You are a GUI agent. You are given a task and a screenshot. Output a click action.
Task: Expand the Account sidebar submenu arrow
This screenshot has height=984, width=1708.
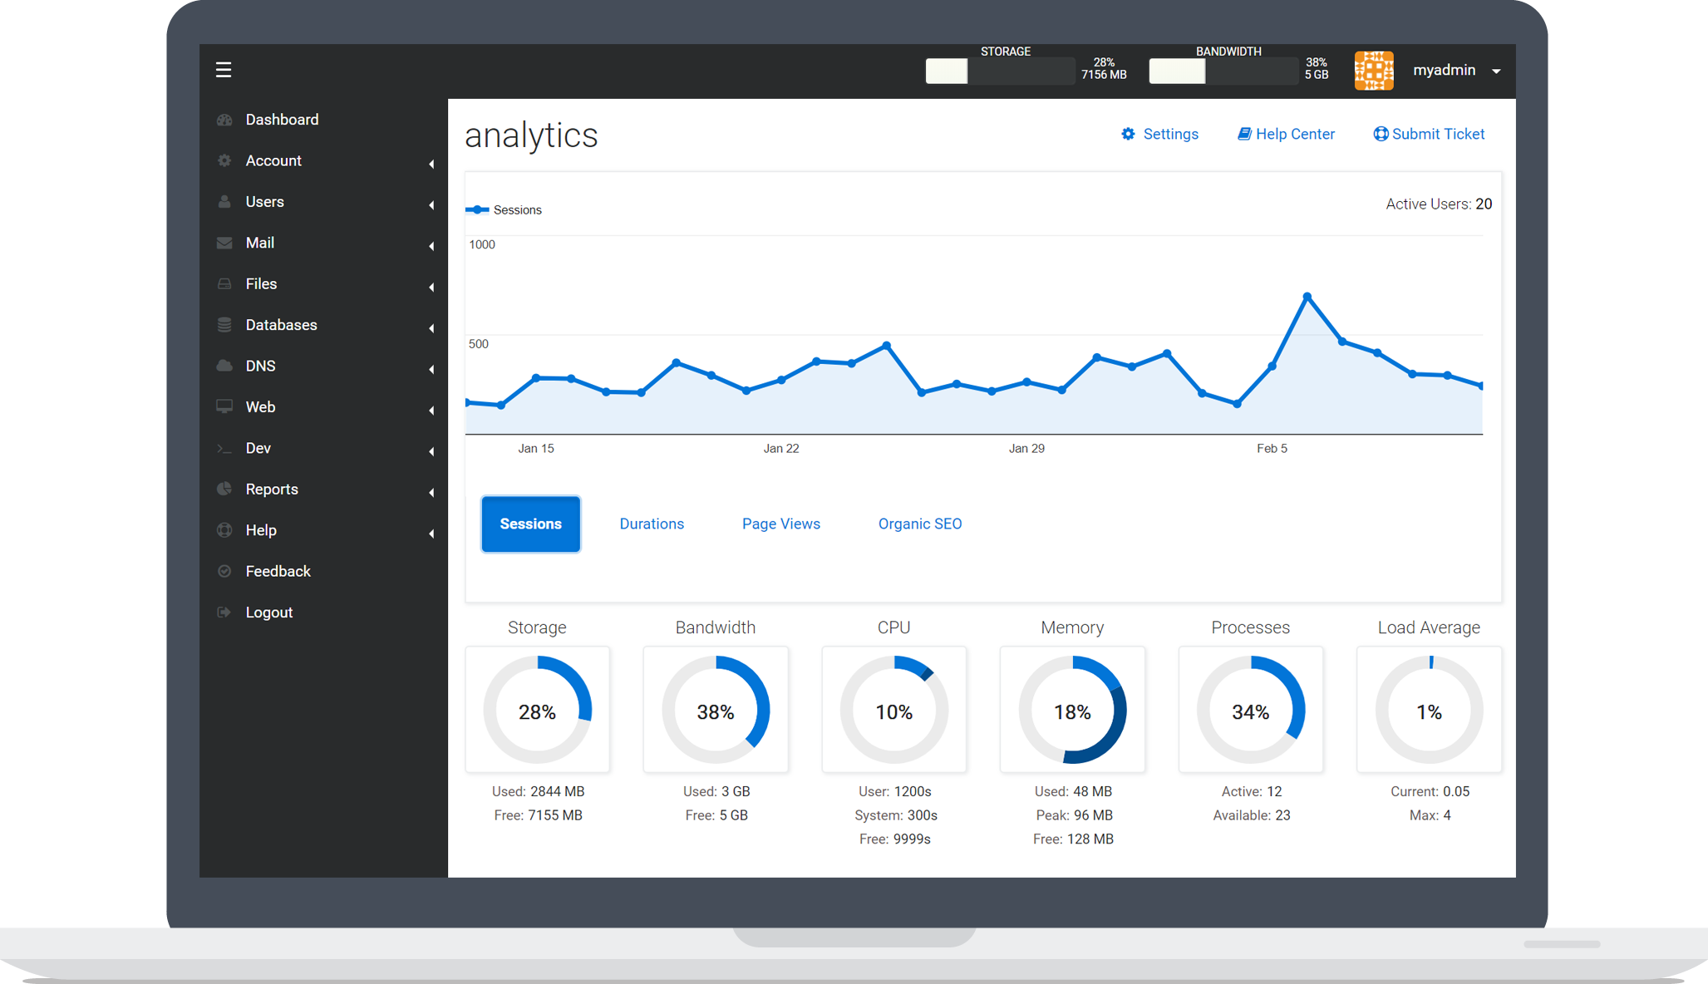coord(431,164)
